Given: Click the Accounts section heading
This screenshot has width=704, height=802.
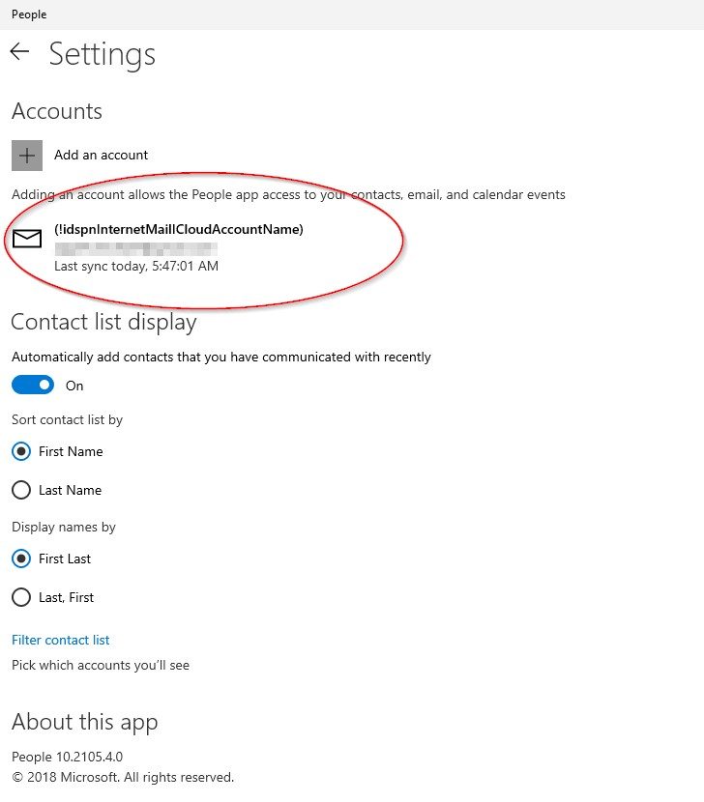Looking at the screenshot, I should pyautogui.click(x=57, y=111).
